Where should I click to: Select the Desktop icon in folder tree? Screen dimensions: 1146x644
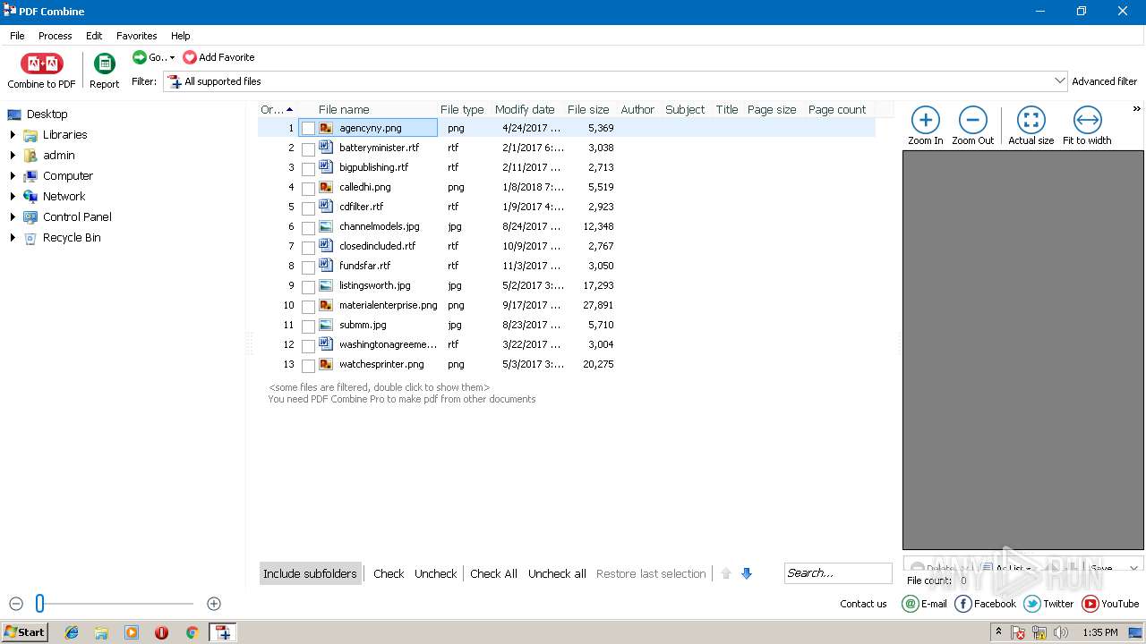pyautogui.click(x=14, y=114)
